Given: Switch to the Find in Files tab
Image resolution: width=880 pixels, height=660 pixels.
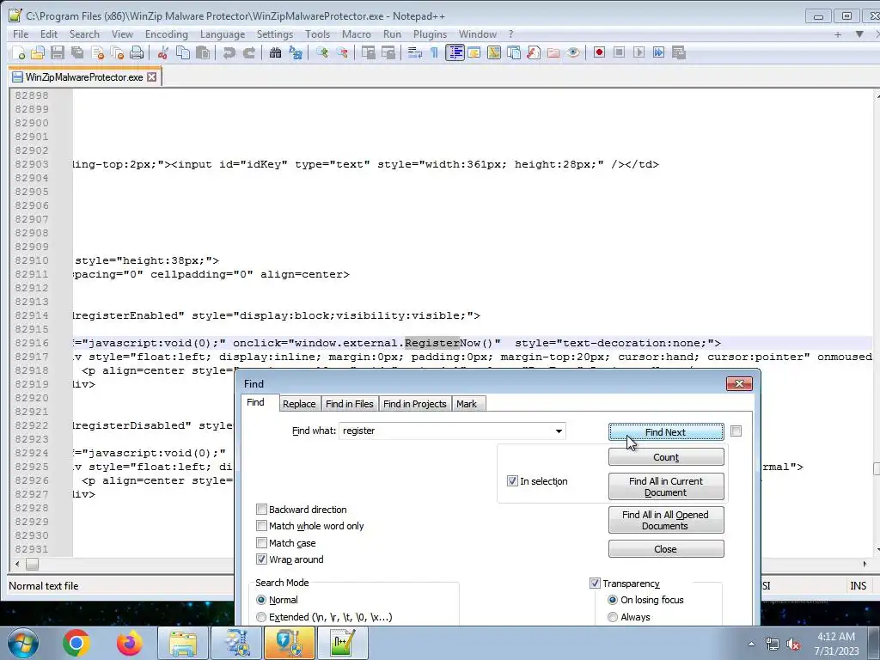Looking at the screenshot, I should pos(349,404).
